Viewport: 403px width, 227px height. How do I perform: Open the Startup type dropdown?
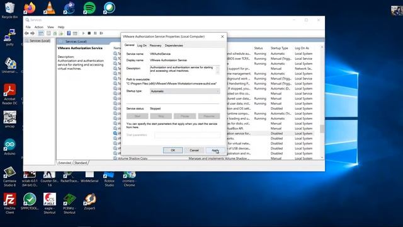(184, 91)
